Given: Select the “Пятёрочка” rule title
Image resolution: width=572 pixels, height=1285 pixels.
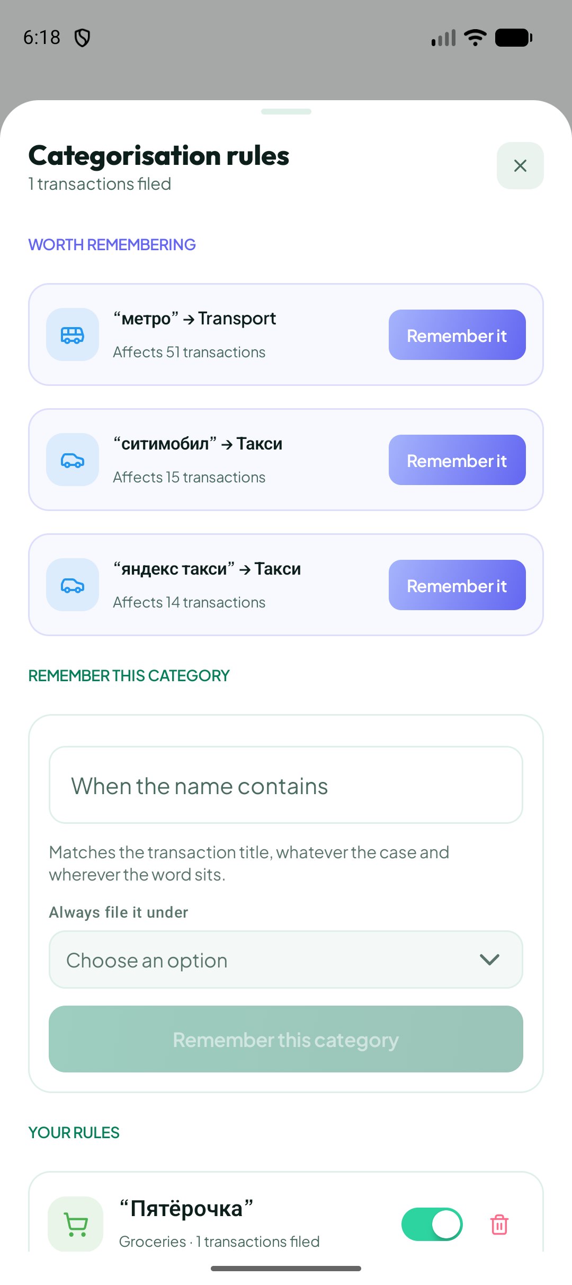Looking at the screenshot, I should (186, 1208).
